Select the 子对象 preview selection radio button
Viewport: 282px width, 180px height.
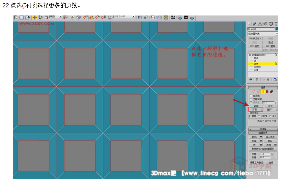pyautogui.click(x=259, y=116)
